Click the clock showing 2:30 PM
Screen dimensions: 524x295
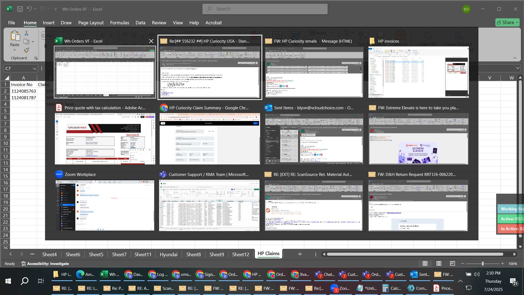tap(493, 273)
